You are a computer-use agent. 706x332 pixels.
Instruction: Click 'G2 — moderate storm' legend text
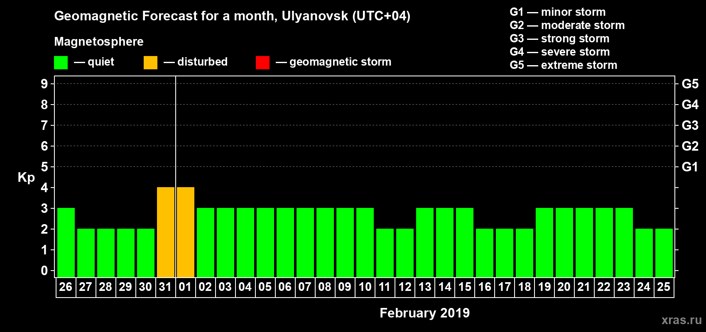[x=567, y=25]
